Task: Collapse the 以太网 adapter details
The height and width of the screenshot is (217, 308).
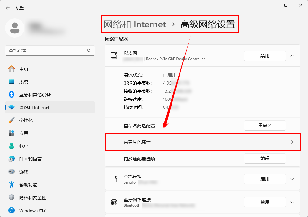Action: tap(292, 56)
